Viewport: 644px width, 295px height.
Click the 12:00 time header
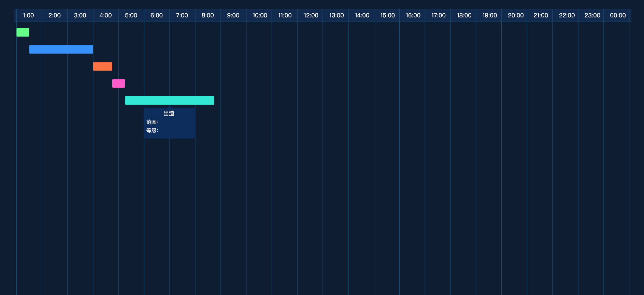pos(311,15)
